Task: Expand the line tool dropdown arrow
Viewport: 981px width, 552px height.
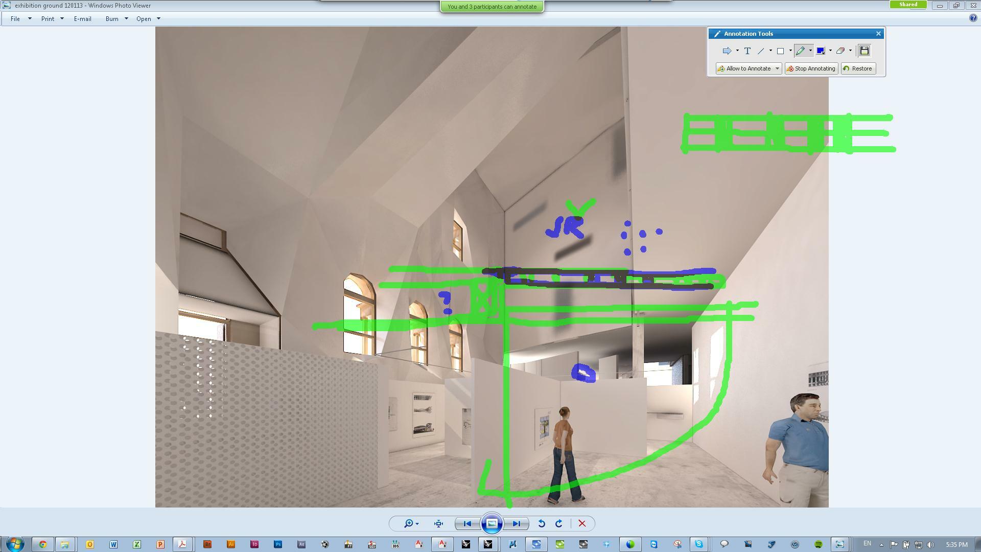Action: pos(770,51)
